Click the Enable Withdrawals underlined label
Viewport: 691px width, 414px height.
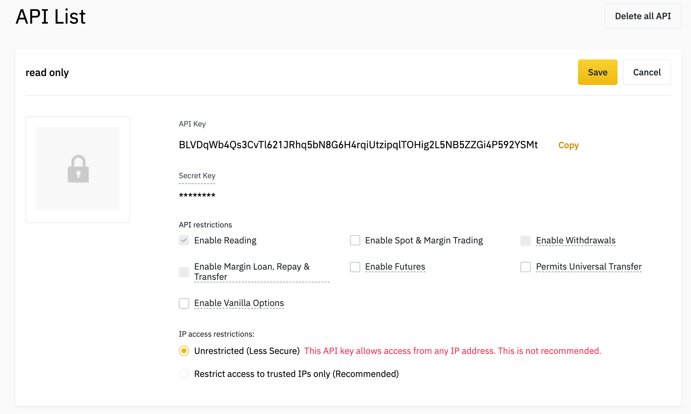(575, 240)
